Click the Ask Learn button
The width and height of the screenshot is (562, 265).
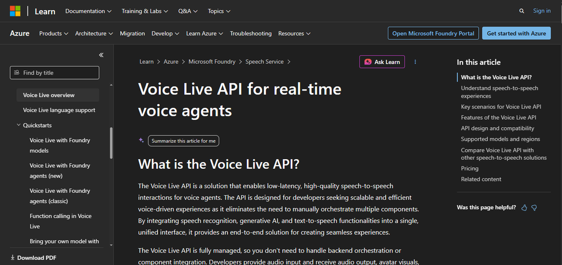382,62
